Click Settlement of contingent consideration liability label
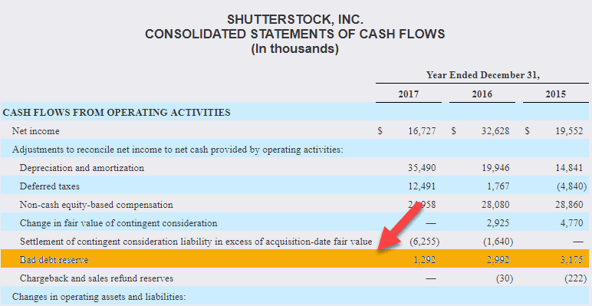Image resolution: width=592 pixels, height=306 pixels. pos(196,242)
